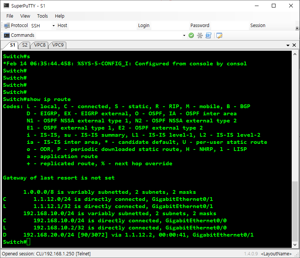Open the File menu
The height and width of the screenshot is (258, 300).
[x=10, y=16]
